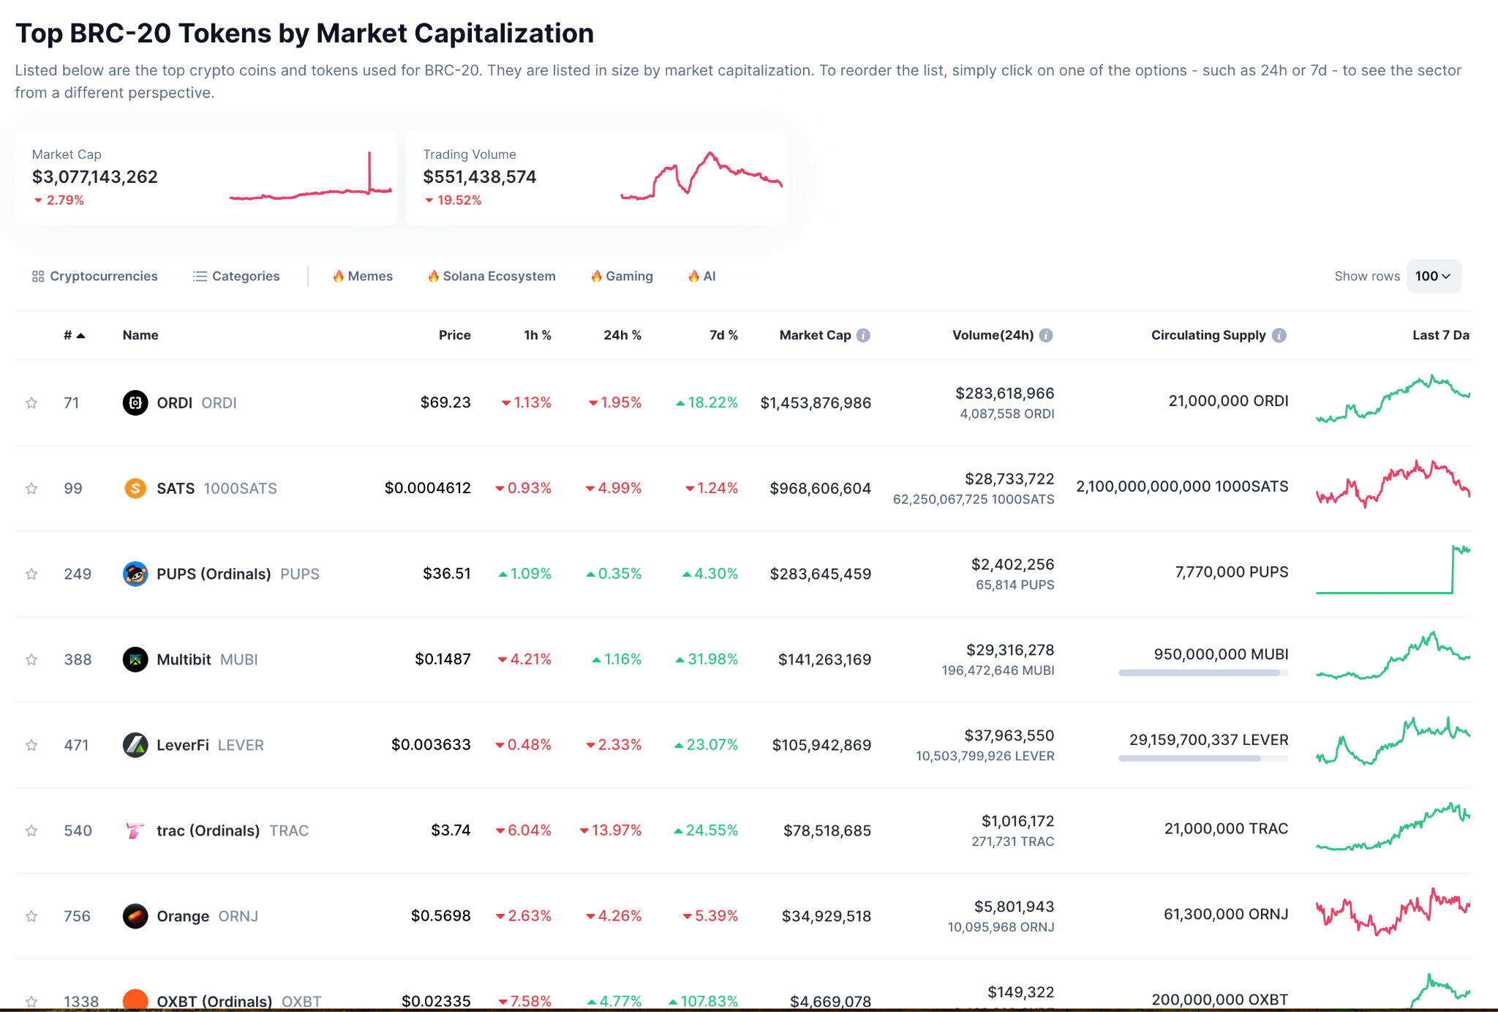1498x1012 pixels.
Task: Click ORDI volume $283,618,966 link
Action: click(1004, 393)
